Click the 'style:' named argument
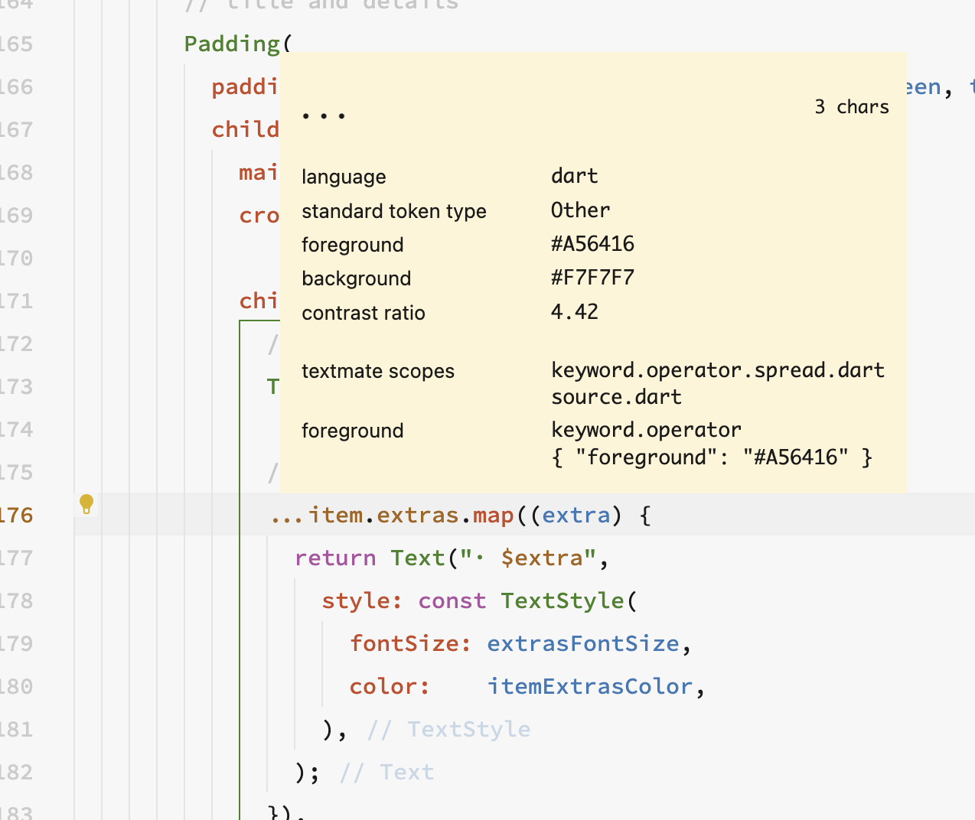 [362, 601]
